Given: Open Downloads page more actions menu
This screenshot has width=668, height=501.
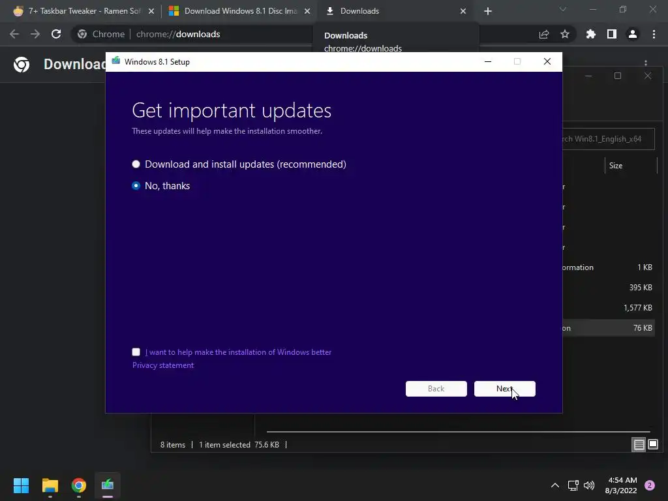Looking at the screenshot, I should coord(646,63).
